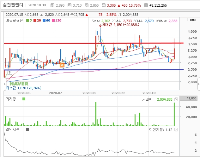Click the 2,500 price axis label
The height and width of the screenshot is (157, 200).
192,69
